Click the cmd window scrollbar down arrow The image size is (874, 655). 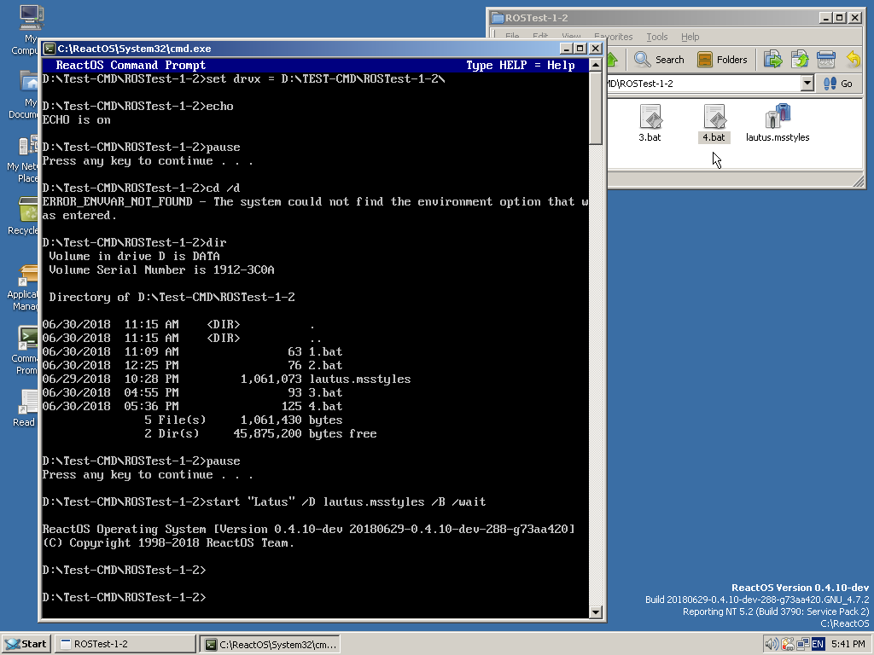pyautogui.click(x=596, y=611)
